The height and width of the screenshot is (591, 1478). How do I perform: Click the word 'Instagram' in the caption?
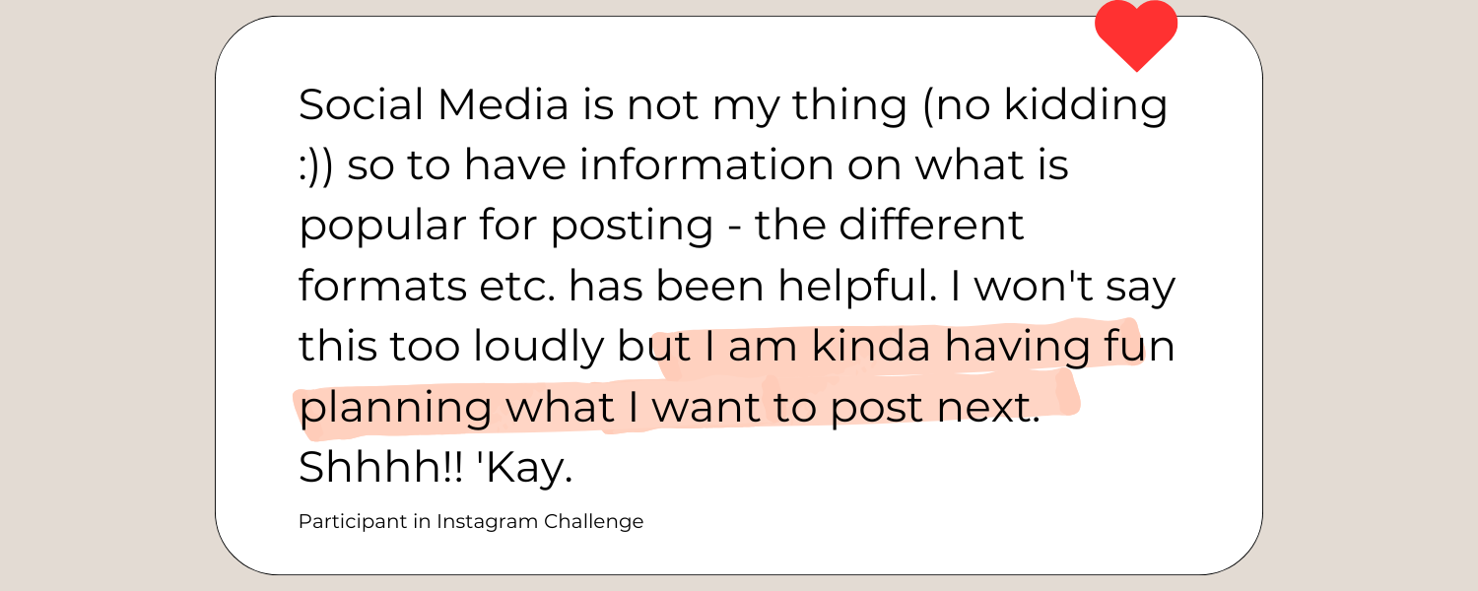(x=488, y=522)
